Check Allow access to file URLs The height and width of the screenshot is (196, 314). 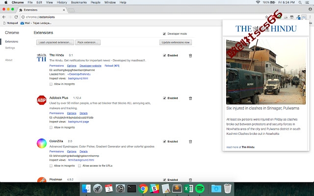tap(79, 166)
